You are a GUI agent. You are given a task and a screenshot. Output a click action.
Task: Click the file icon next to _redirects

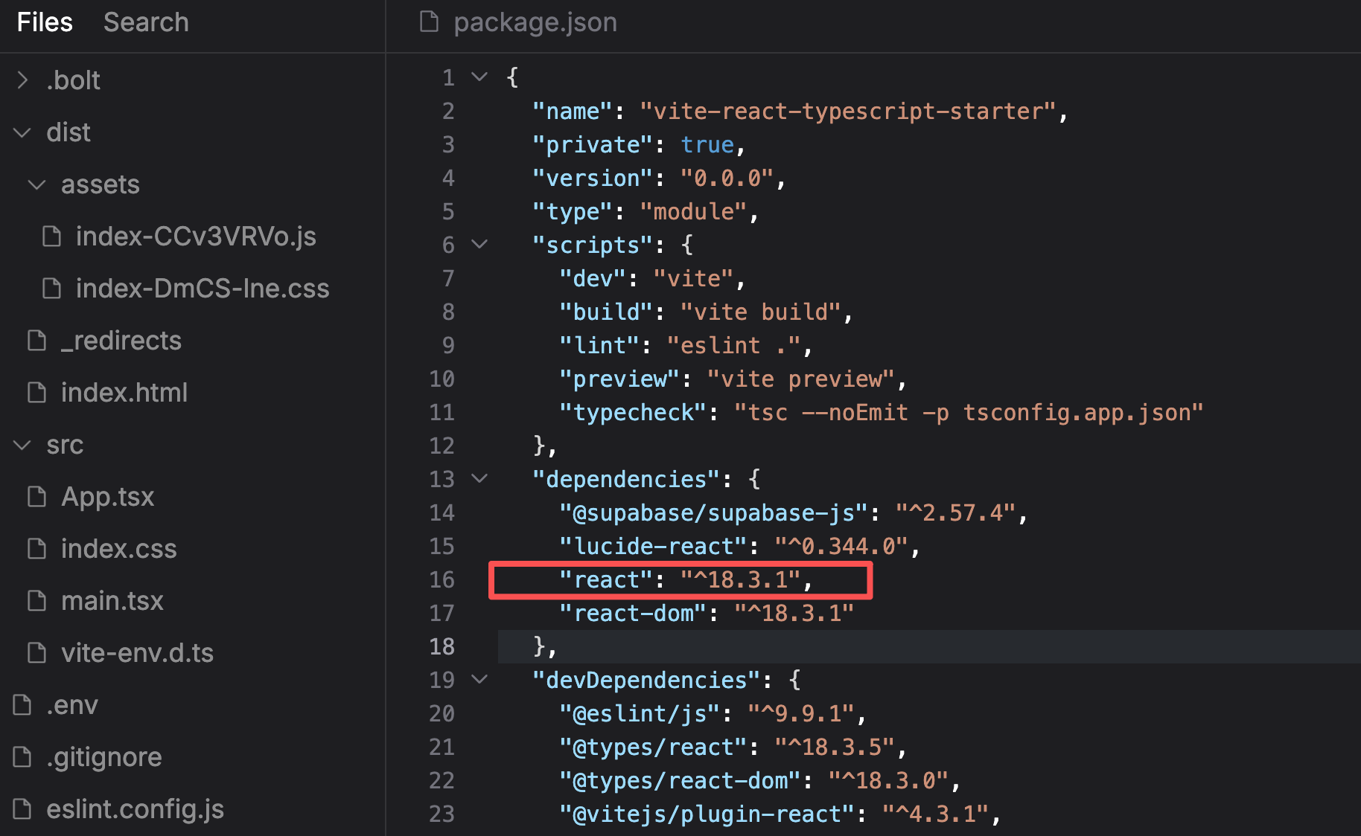[x=36, y=341]
